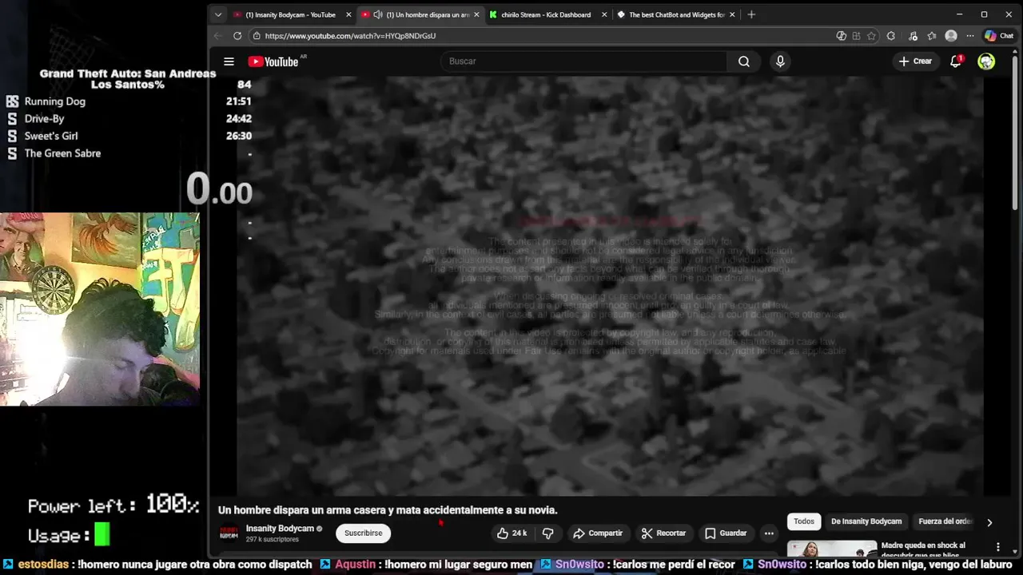This screenshot has height=575, width=1023.
Task: Select the Todos filter chip
Action: [x=804, y=521]
